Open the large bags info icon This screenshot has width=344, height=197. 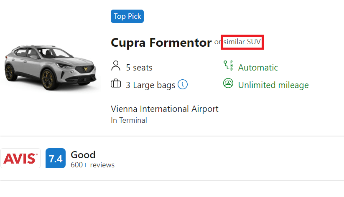pos(183,85)
